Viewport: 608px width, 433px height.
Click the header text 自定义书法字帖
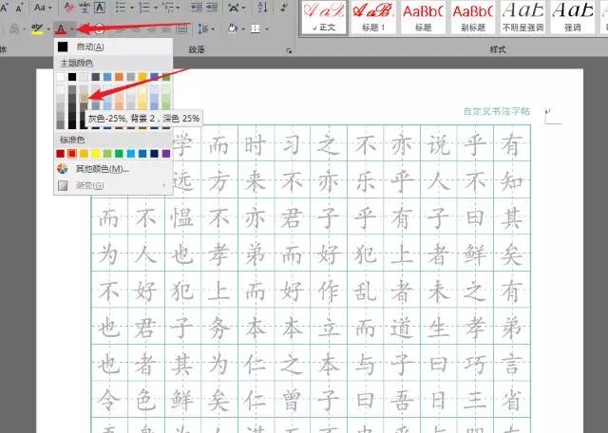pos(497,111)
